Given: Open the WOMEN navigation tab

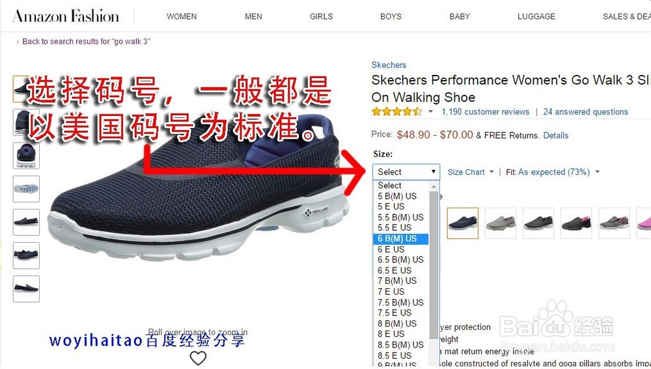Looking at the screenshot, I should pos(182,17).
